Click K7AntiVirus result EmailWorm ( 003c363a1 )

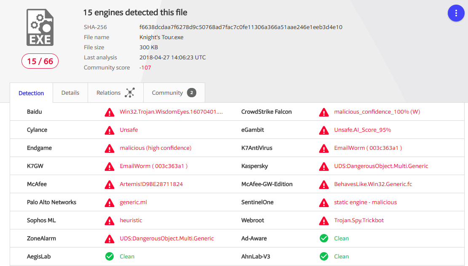368,148
